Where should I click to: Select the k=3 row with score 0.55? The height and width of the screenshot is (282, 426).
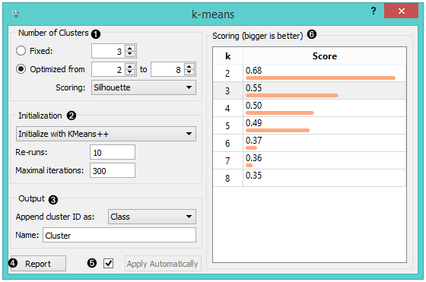[310, 90]
